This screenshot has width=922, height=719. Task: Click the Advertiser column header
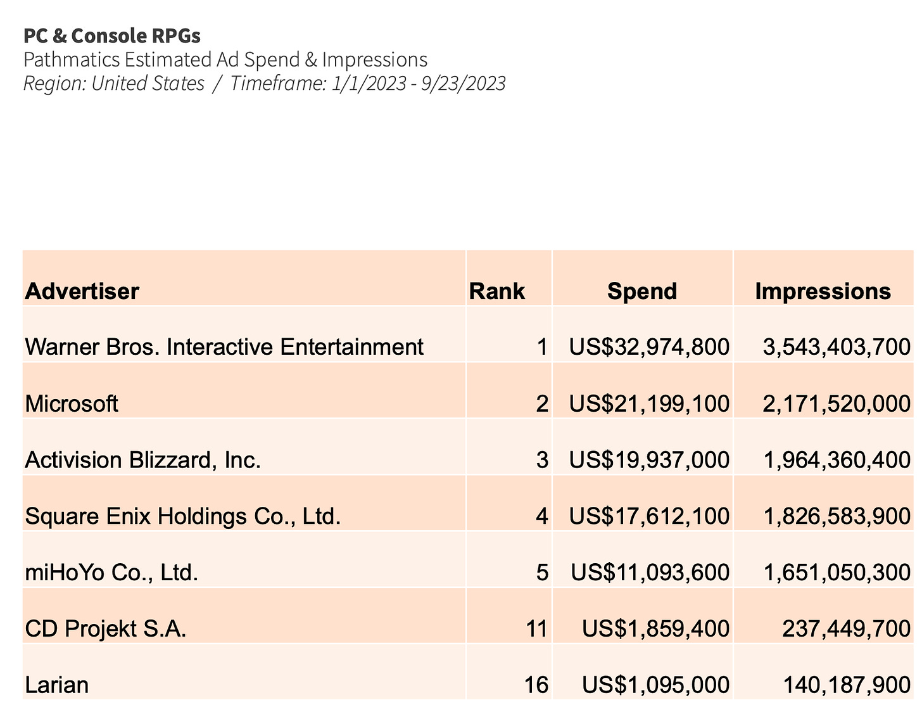click(82, 291)
